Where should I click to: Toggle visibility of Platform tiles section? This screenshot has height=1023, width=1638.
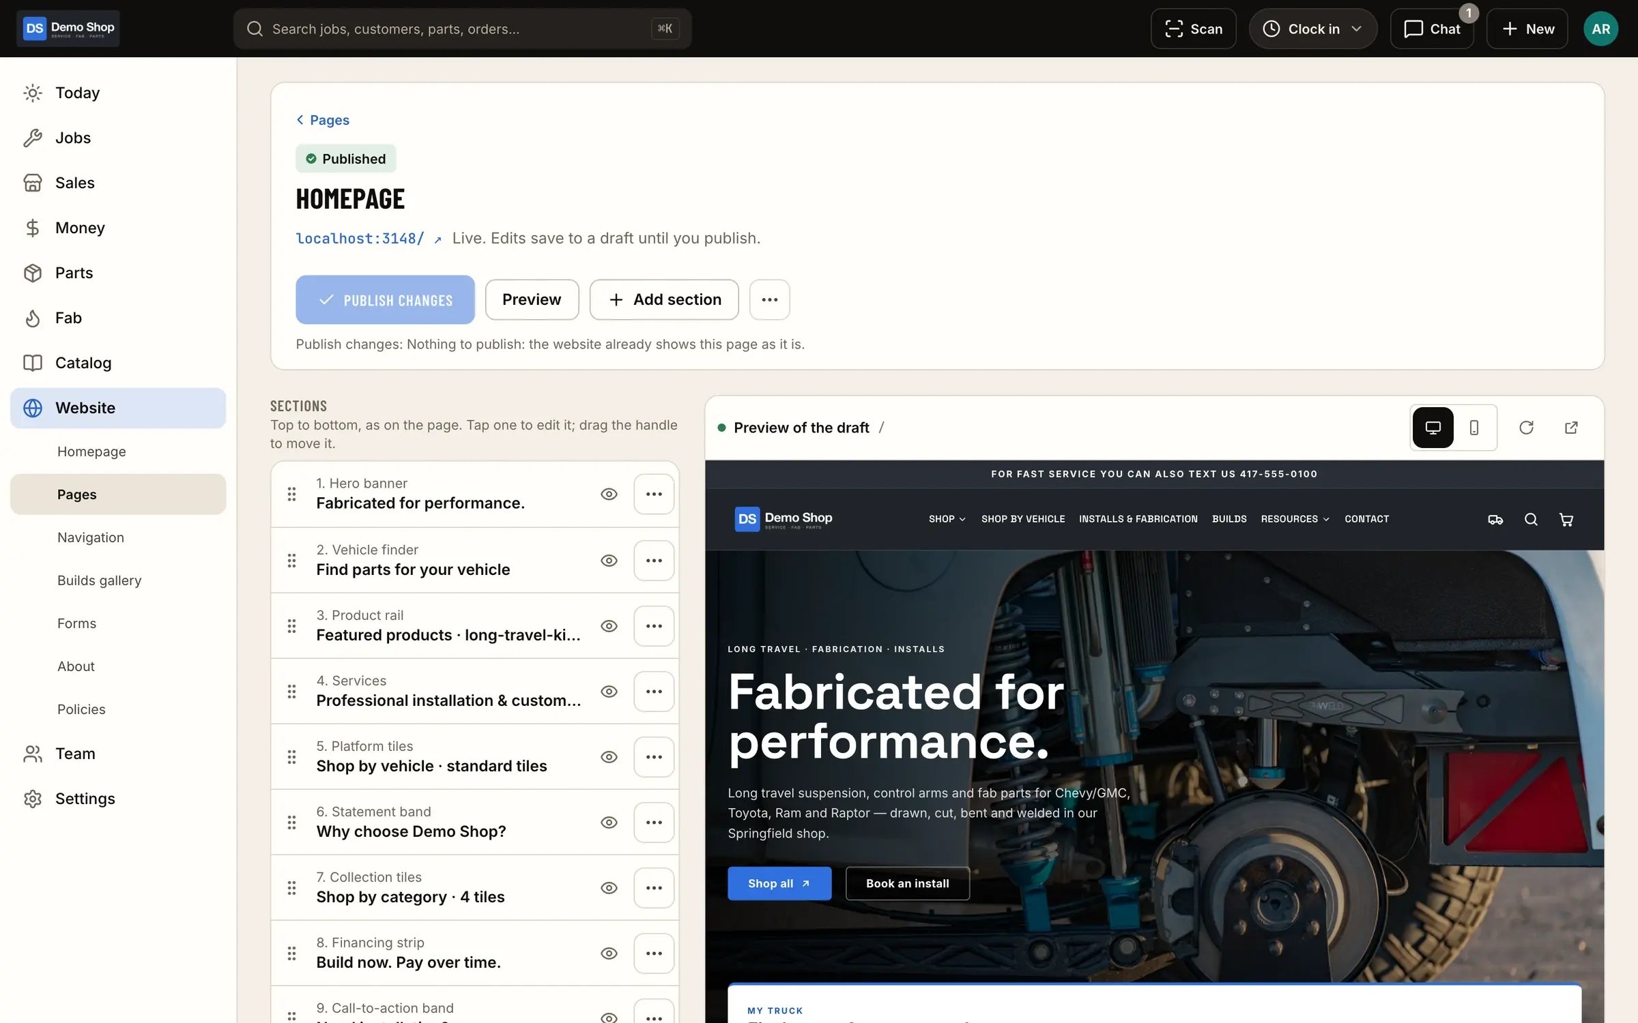pos(609,757)
